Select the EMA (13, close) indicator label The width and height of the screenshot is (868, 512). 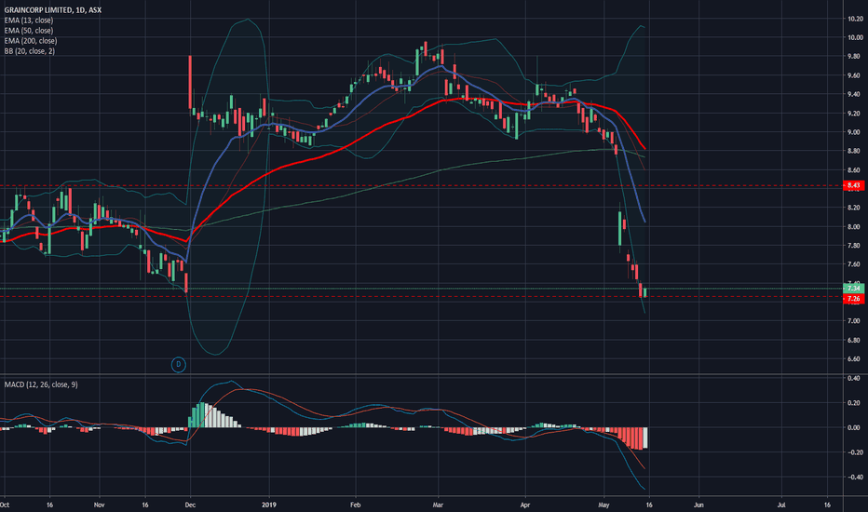pyautogui.click(x=29, y=20)
